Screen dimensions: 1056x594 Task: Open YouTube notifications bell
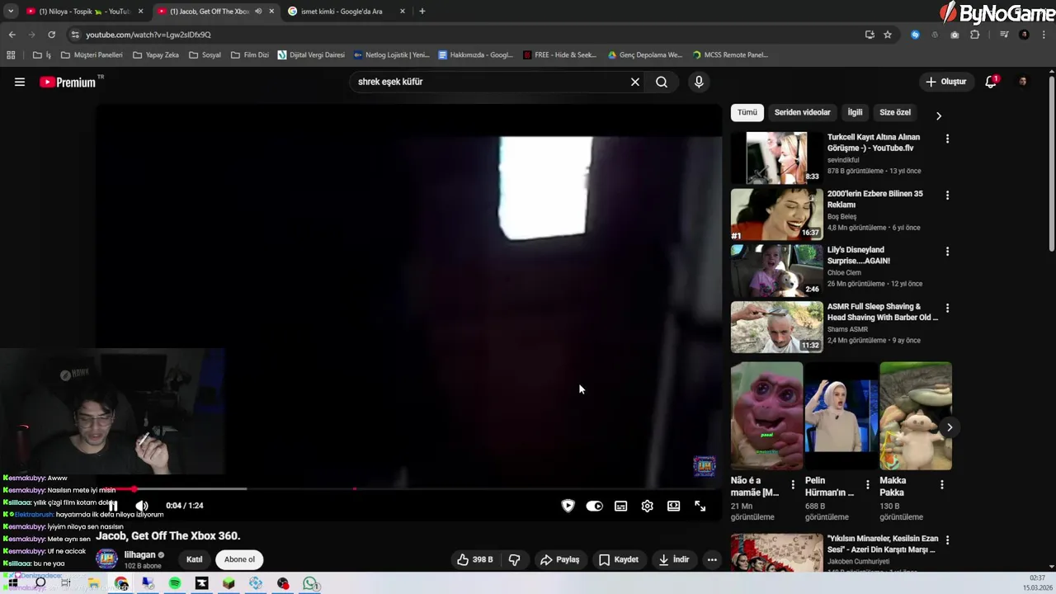(x=992, y=82)
